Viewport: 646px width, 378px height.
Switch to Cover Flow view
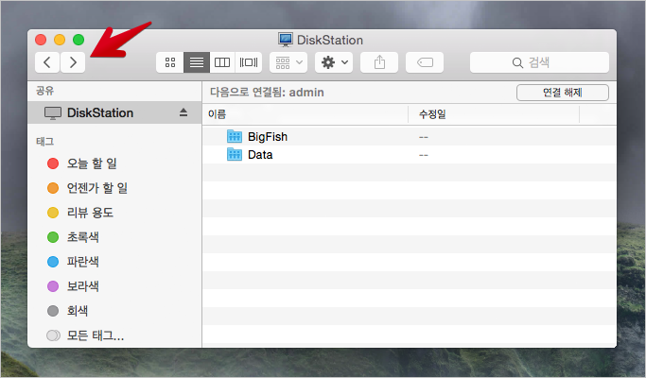point(249,62)
